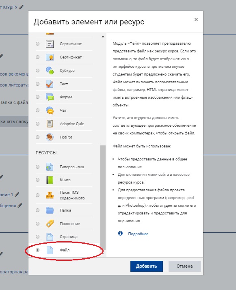Click the Отмена button
The width and height of the screenshot is (236, 290).
[184, 266]
